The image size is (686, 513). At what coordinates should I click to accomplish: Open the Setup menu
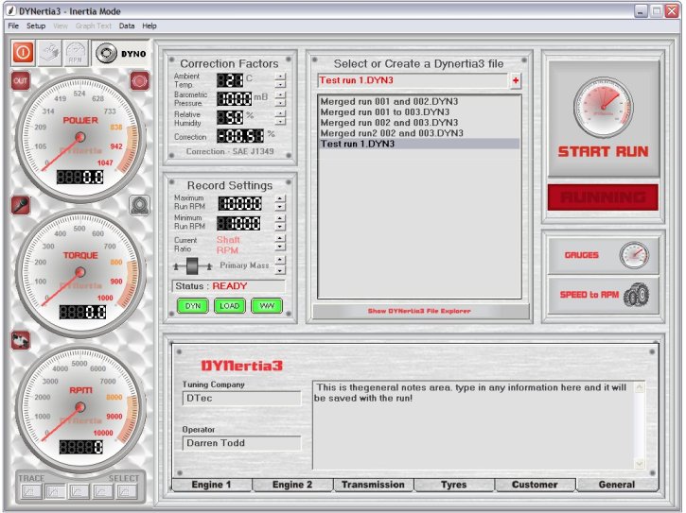[36, 26]
